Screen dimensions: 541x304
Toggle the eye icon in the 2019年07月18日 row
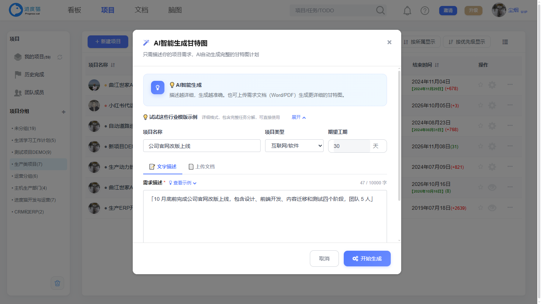coord(492,208)
